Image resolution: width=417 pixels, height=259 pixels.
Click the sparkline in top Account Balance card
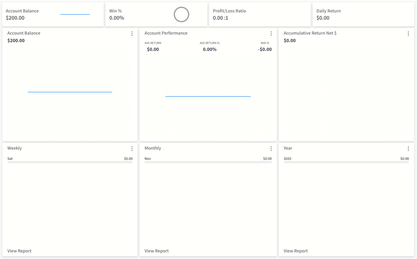tap(75, 15)
